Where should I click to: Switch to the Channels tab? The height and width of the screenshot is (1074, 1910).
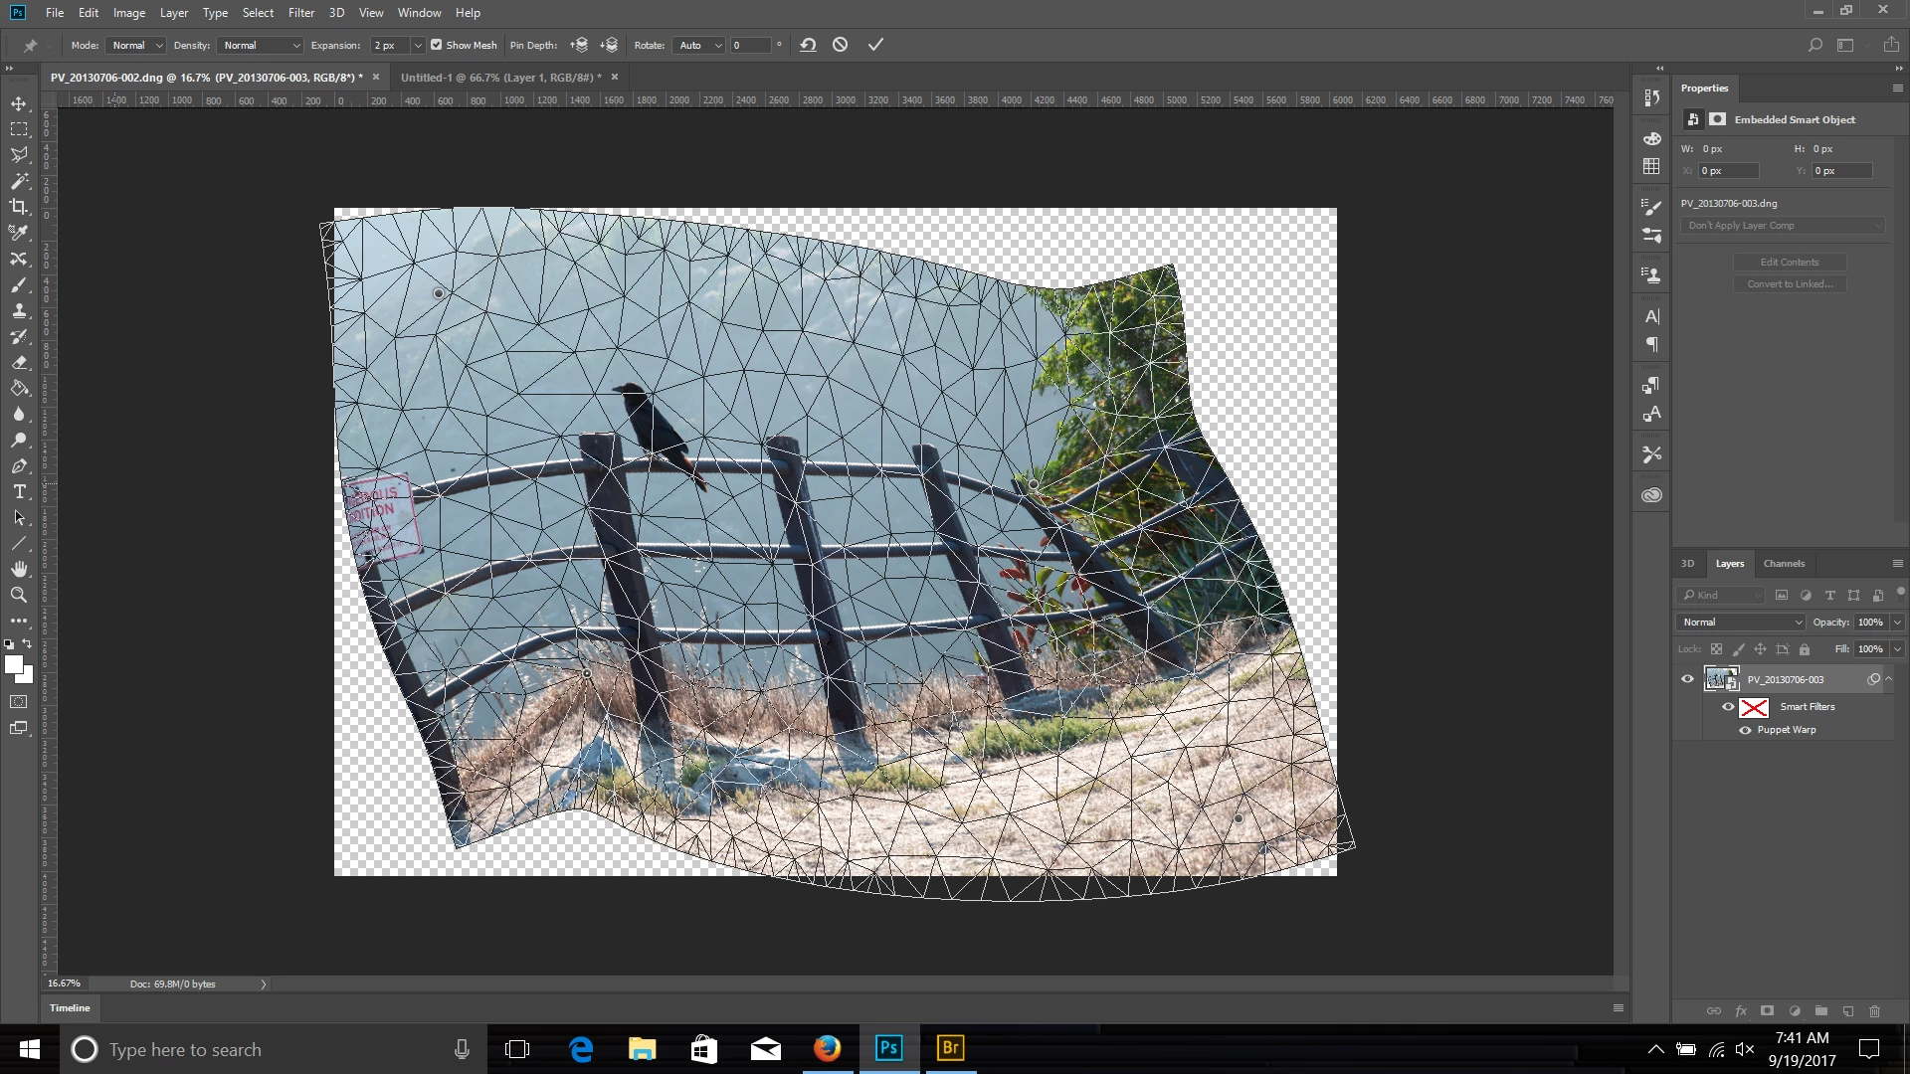[x=1784, y=563]
